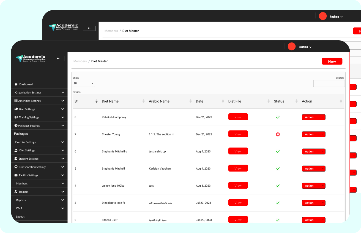The image size is (361, 233).
Task: Click inside the Search field
Action: pos(329,83)
